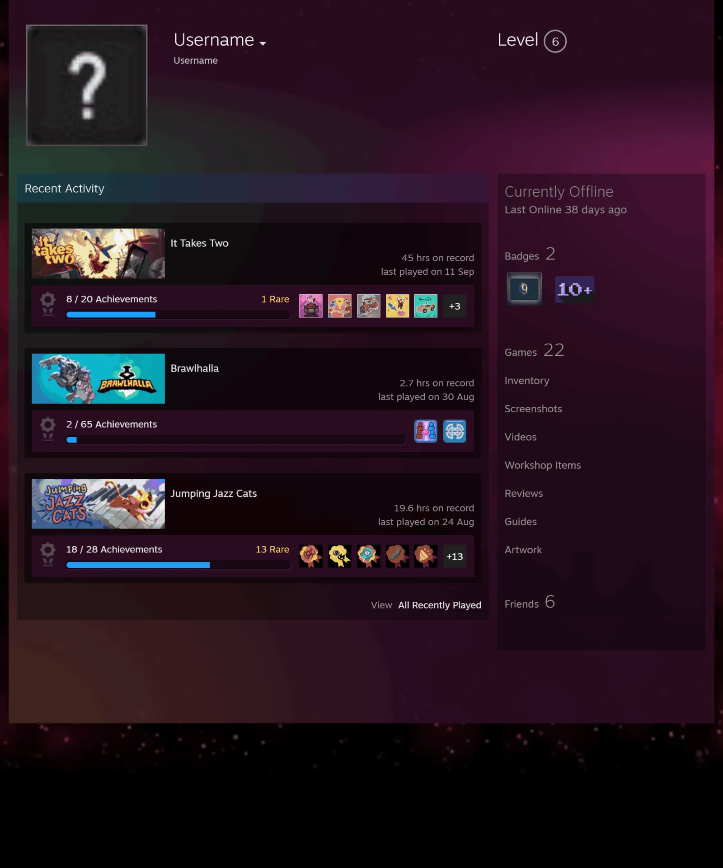Open the Artwork link
The width and height of the screenshot is (723, 868).
click(523, 550)
